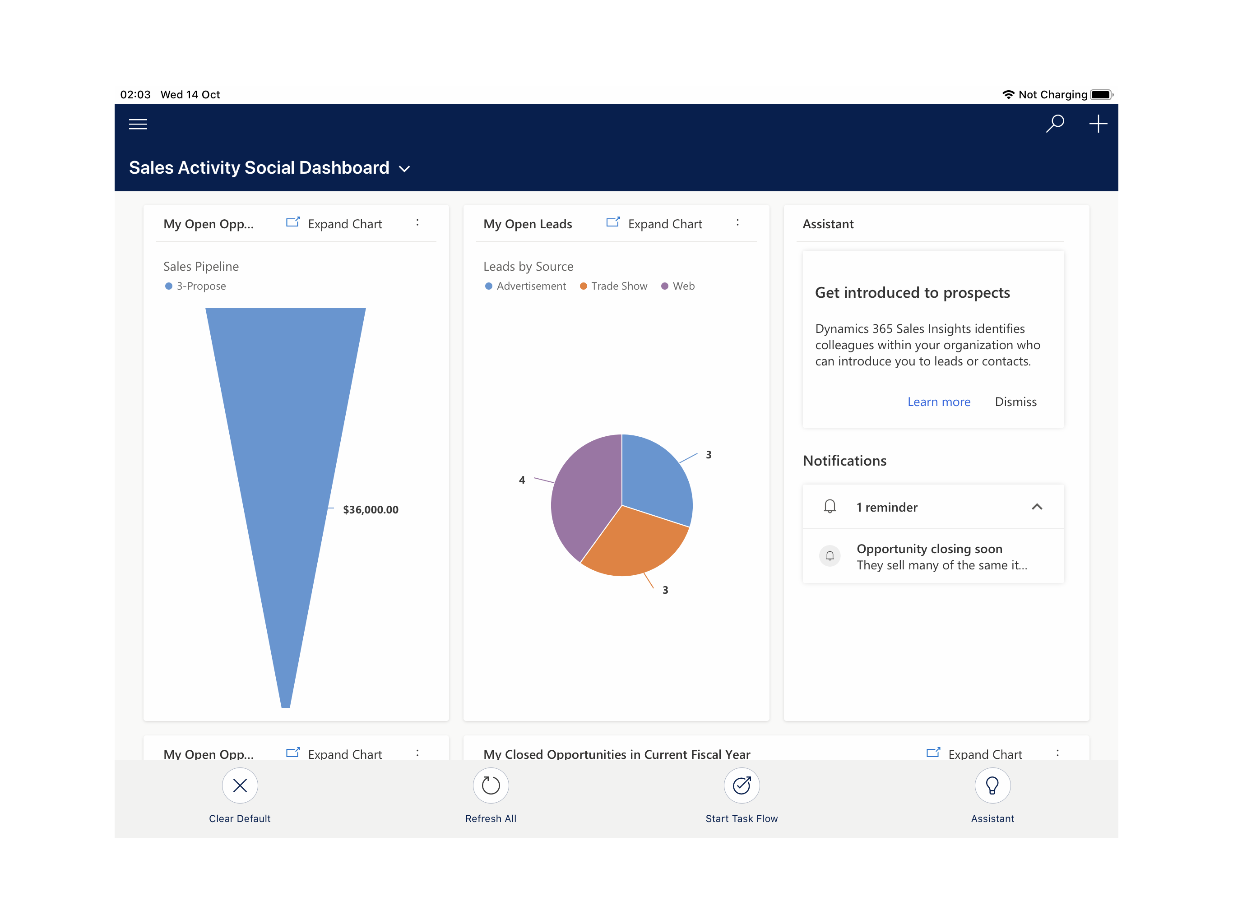Expand Chart on My Closed Opportunities card
Screen dimensions: 1233x924
974,753
